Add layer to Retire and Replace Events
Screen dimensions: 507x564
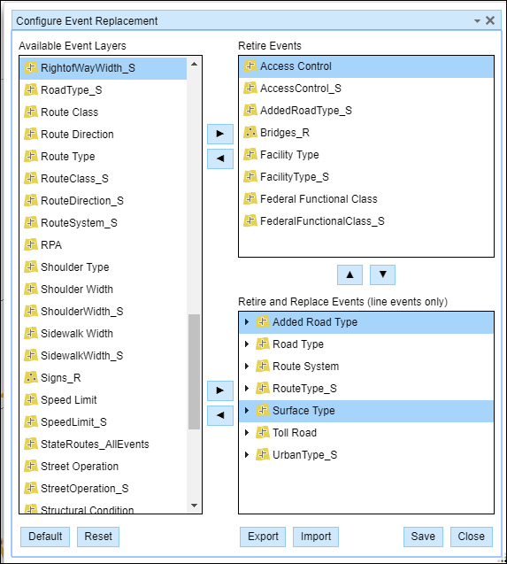220,390
